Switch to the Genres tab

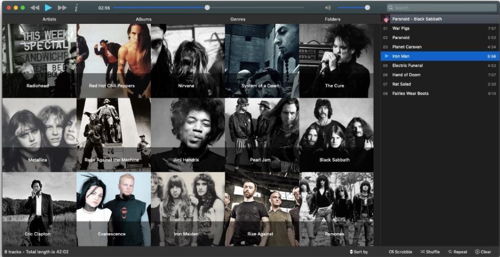[238, 19]
